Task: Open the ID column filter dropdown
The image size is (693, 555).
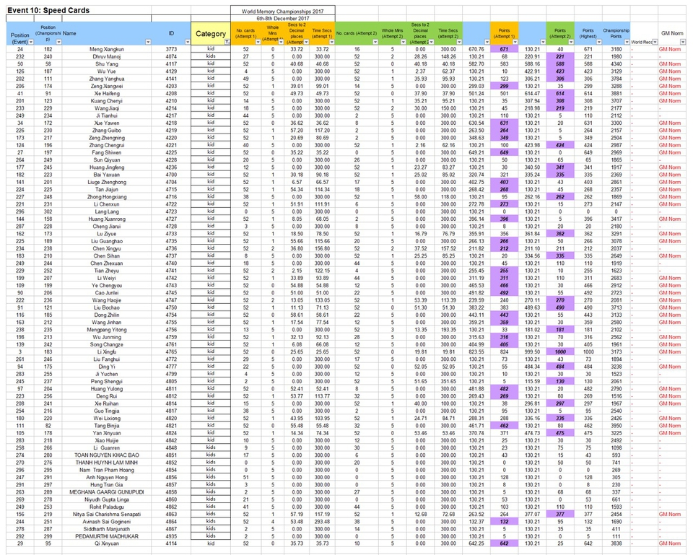Action: coord(188,42)
